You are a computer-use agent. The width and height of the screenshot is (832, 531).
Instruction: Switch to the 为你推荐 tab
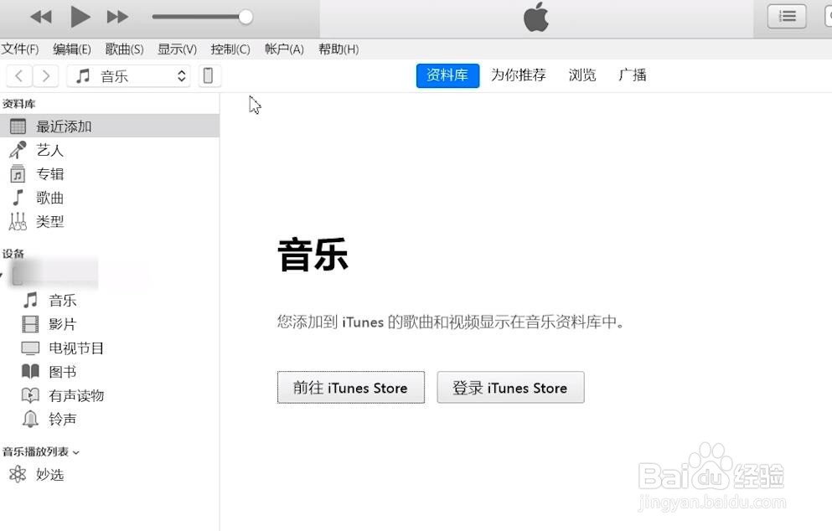click(x=519, y=75)
